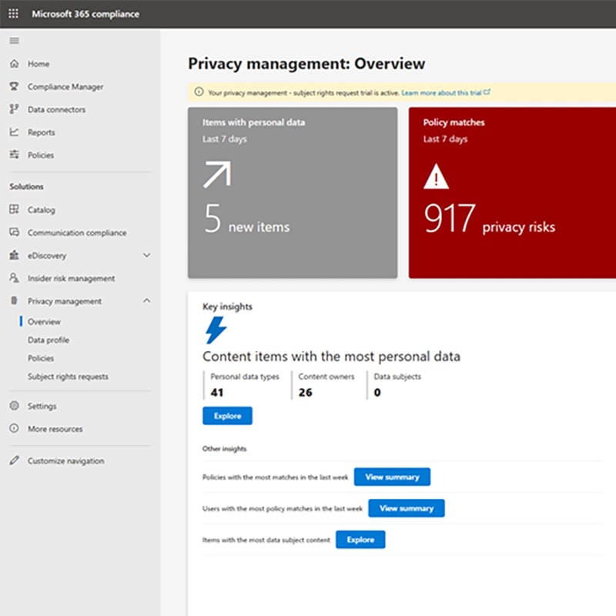
Task: Select Policies under Privacy management
Action: pos(41,358)
